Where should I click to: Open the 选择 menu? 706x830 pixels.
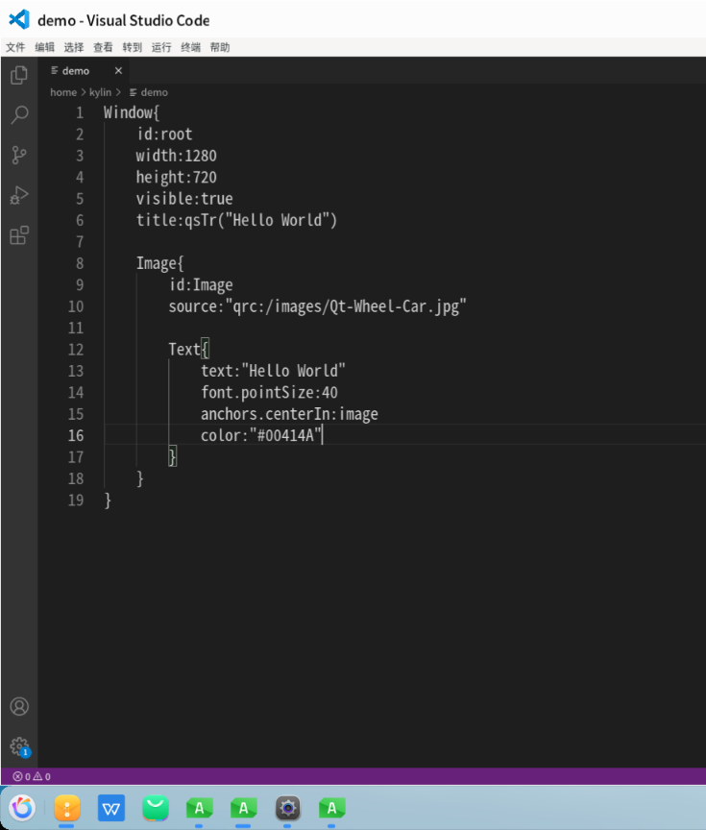click(x=74, y=47)
